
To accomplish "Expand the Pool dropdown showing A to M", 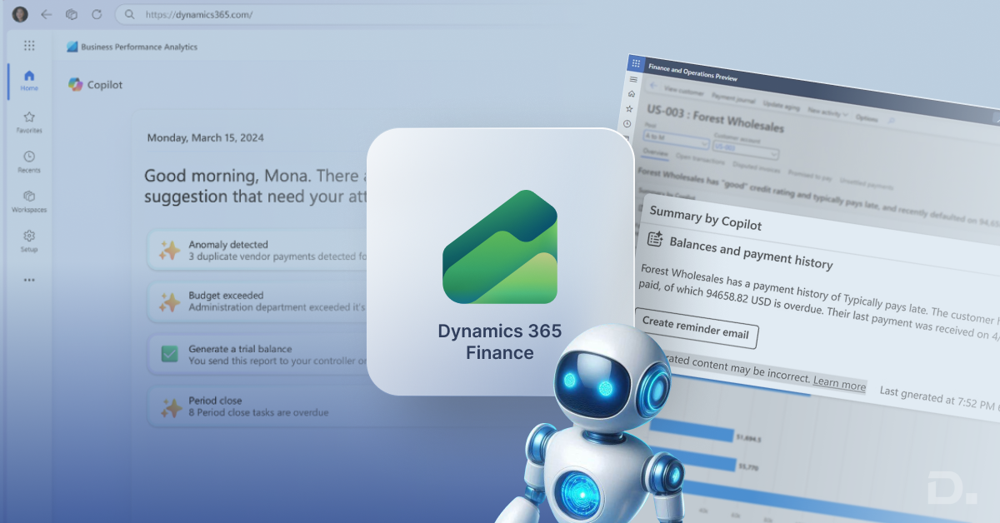I will [676, 139].
